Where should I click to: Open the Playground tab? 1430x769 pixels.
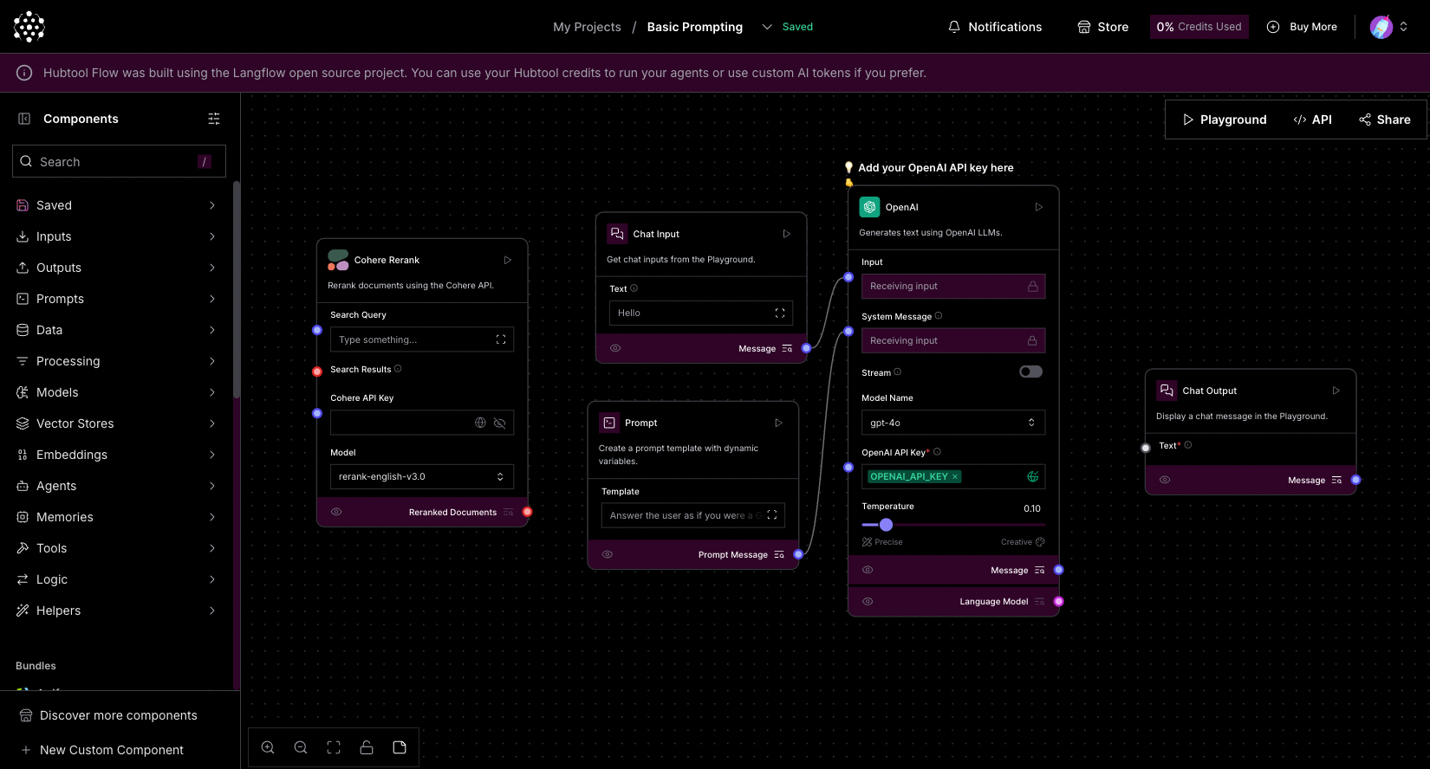[1224, 120]
